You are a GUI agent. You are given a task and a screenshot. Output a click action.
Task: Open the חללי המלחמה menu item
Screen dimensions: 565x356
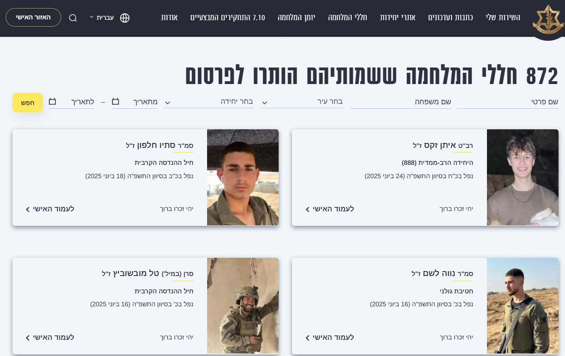(347, 17)
